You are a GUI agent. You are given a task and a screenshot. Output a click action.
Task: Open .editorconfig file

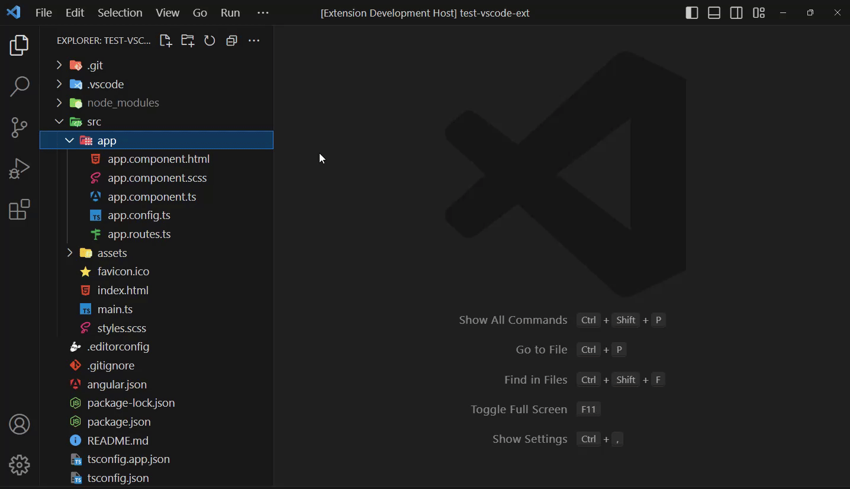[x=156, y=346]
